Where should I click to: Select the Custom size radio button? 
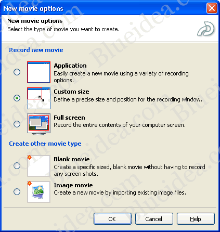(17, 98)
